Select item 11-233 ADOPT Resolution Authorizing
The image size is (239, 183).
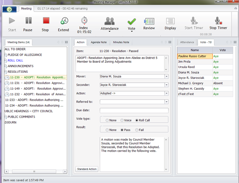tap(34, 100)
